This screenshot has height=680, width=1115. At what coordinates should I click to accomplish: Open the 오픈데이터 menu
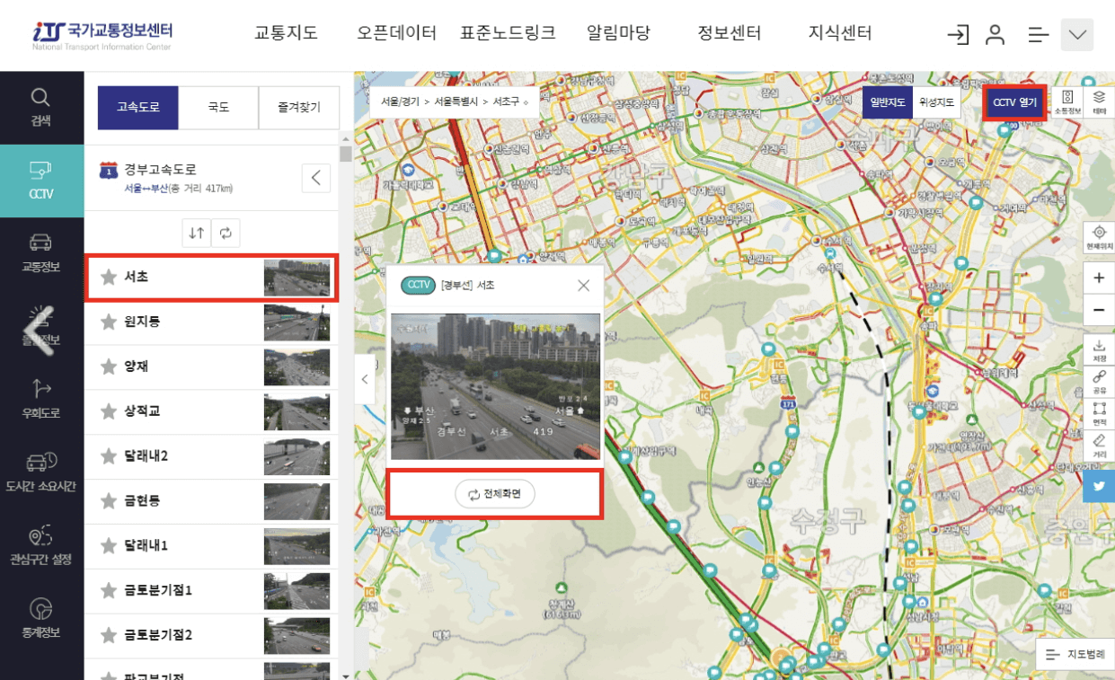[x=397, y=33]
